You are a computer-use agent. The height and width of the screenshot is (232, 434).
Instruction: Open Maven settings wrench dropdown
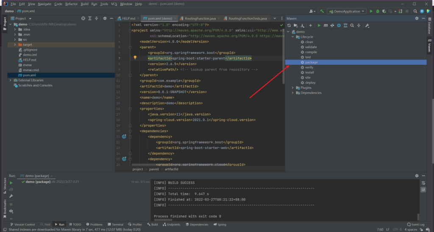pyautogui.click(x=367, y=25)
